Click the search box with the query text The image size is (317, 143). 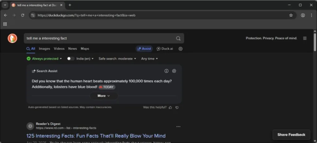(100, 38)
